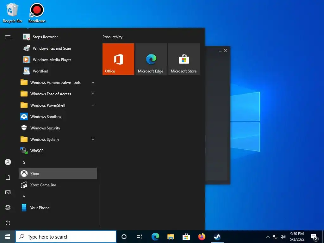This screenshot has height=243, width=324.
Task: Show hidden icons in the system tray
Action: click(x=268, y=237)
